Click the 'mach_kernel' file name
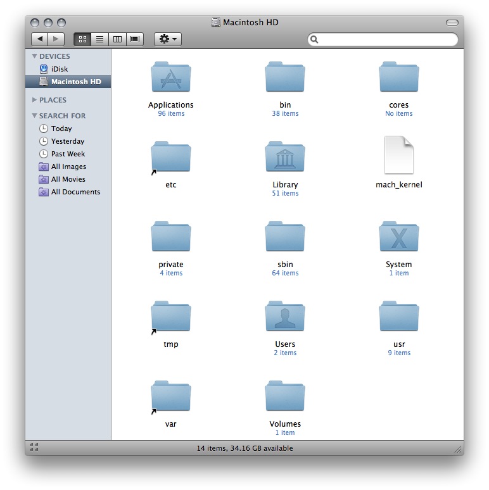This screenshot has height=490, width=489. click(x=398, y=185)
